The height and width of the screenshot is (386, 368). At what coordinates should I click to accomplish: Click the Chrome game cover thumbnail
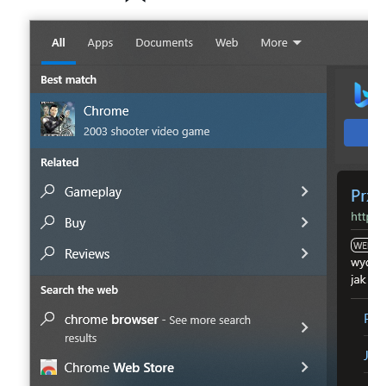58,119
